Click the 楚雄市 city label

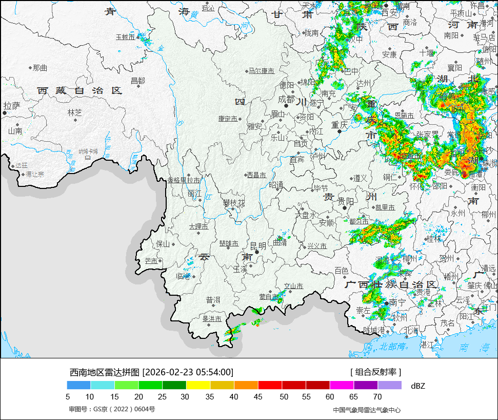click(x=229, y=243)
